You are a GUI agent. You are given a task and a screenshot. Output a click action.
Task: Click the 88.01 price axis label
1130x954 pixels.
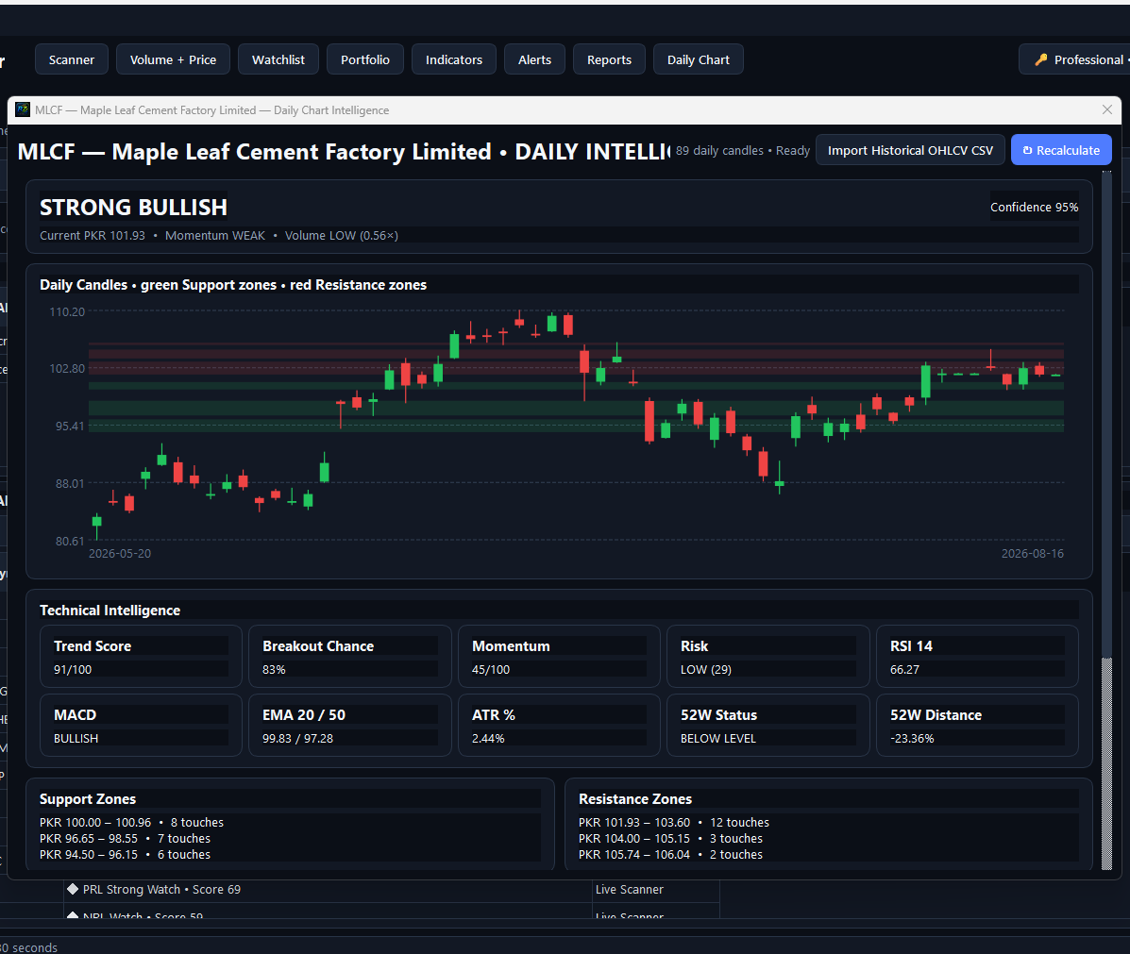point(70,483)
